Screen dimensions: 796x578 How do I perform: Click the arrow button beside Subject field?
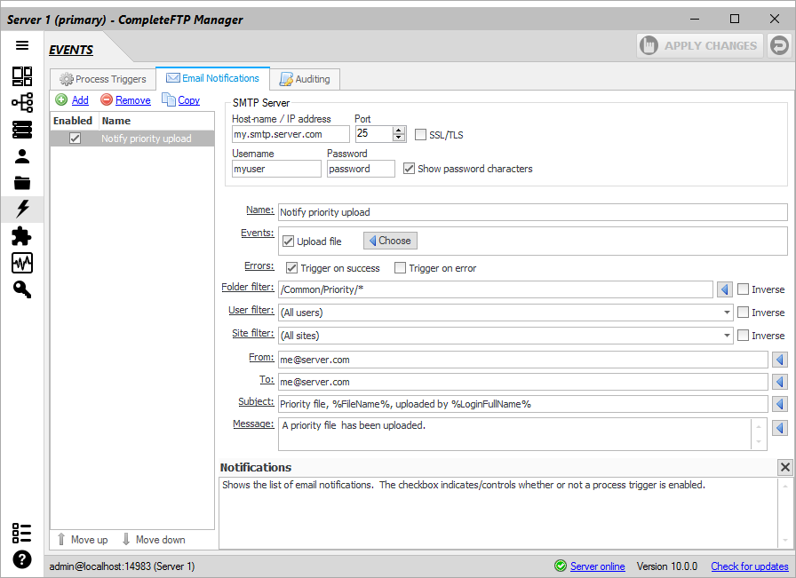pyautogui.click(x=779, y=404)
